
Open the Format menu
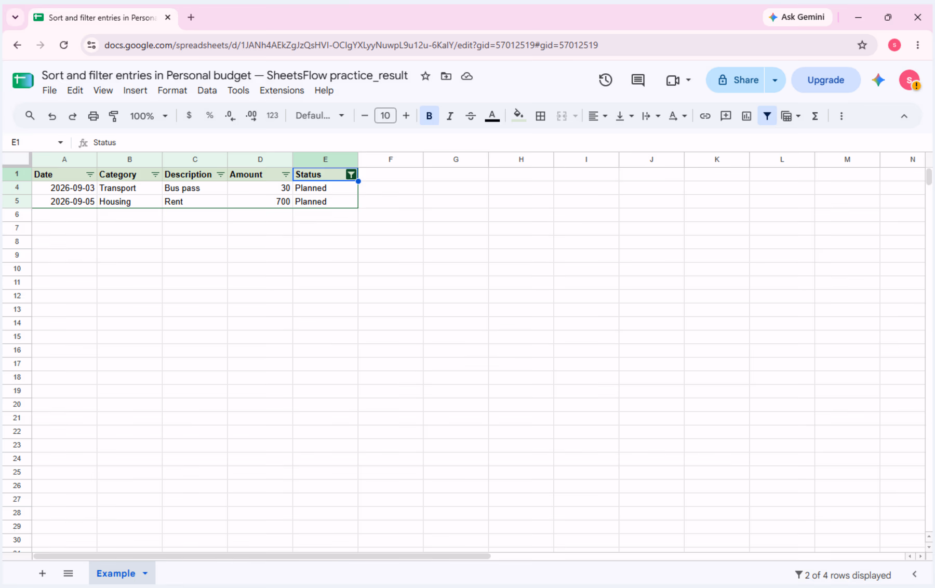172,90
